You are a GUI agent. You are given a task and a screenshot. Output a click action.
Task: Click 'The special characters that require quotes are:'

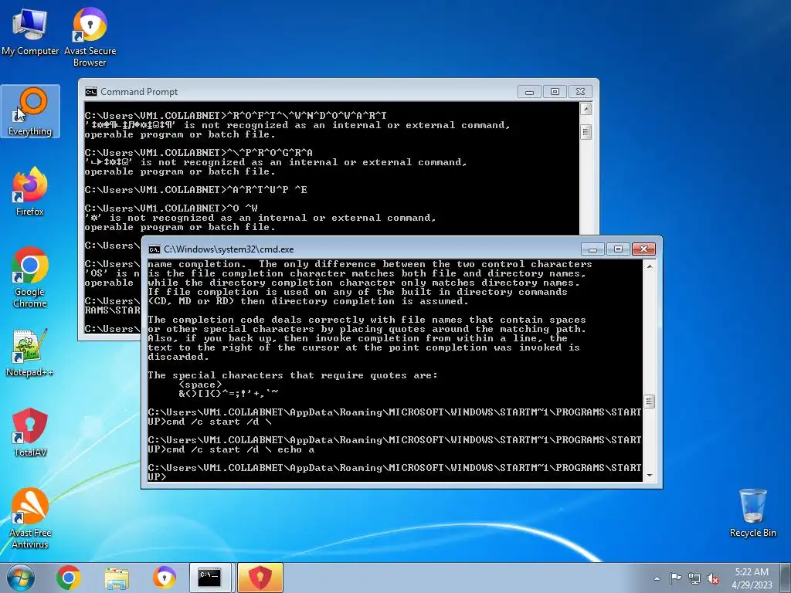(x=293, y=375)
